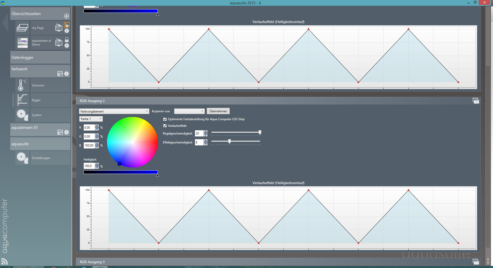Expand the Farbe 1 dropdown
Viewport: 493px width, 268px height.
click(91, 119)
